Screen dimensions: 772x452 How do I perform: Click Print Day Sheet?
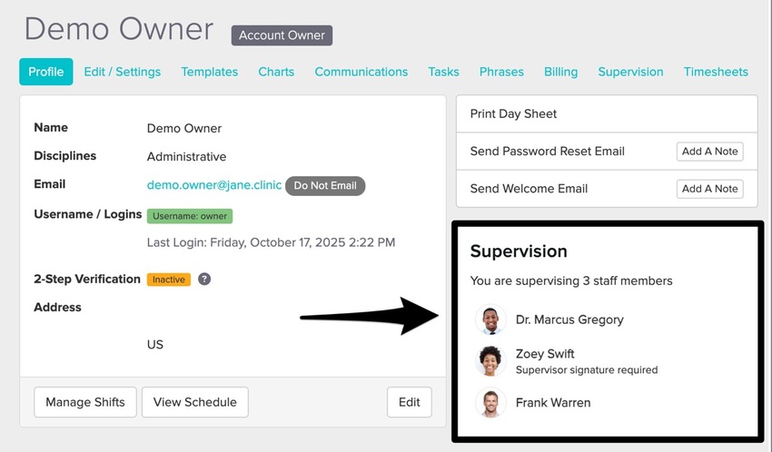tap(513, 114)
